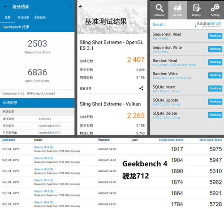The image size is (224, 209).
Task: Open Xiaomi Mi 8 SE link scoring 1890
Action: pos(44,169)
